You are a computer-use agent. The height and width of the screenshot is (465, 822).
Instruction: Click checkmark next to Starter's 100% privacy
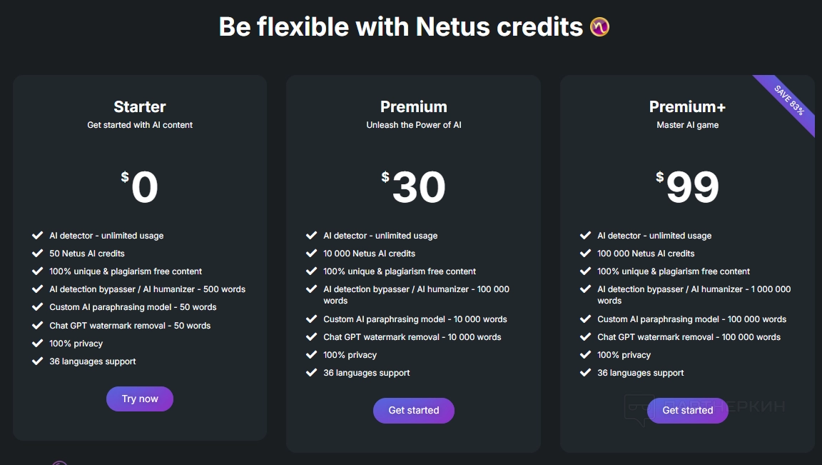coord(38,343)
